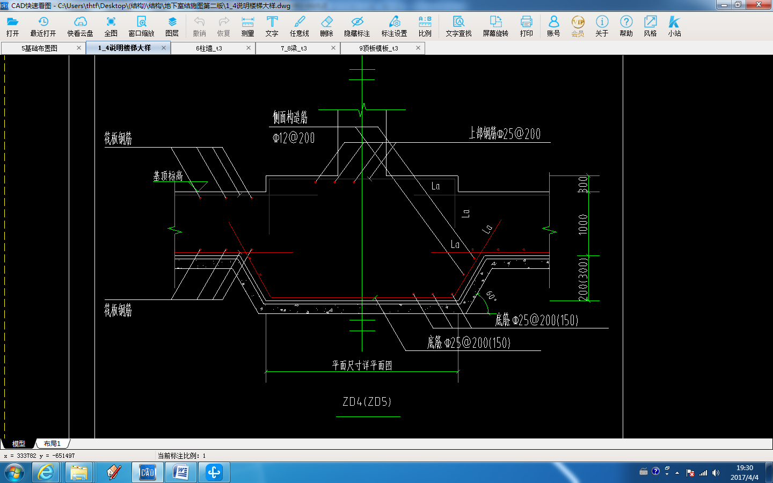Click the 基顶标高 elevation label
773x483 pixels.
pos(168,176)
